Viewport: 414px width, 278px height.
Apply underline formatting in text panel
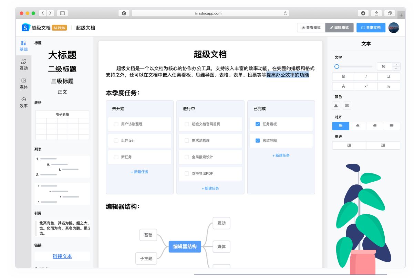point(389,76)
